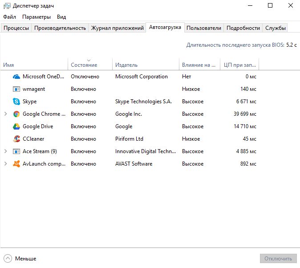The image size is (300, 268).
Task: Click the Отключить button
Action: click(x=278, y=259)
